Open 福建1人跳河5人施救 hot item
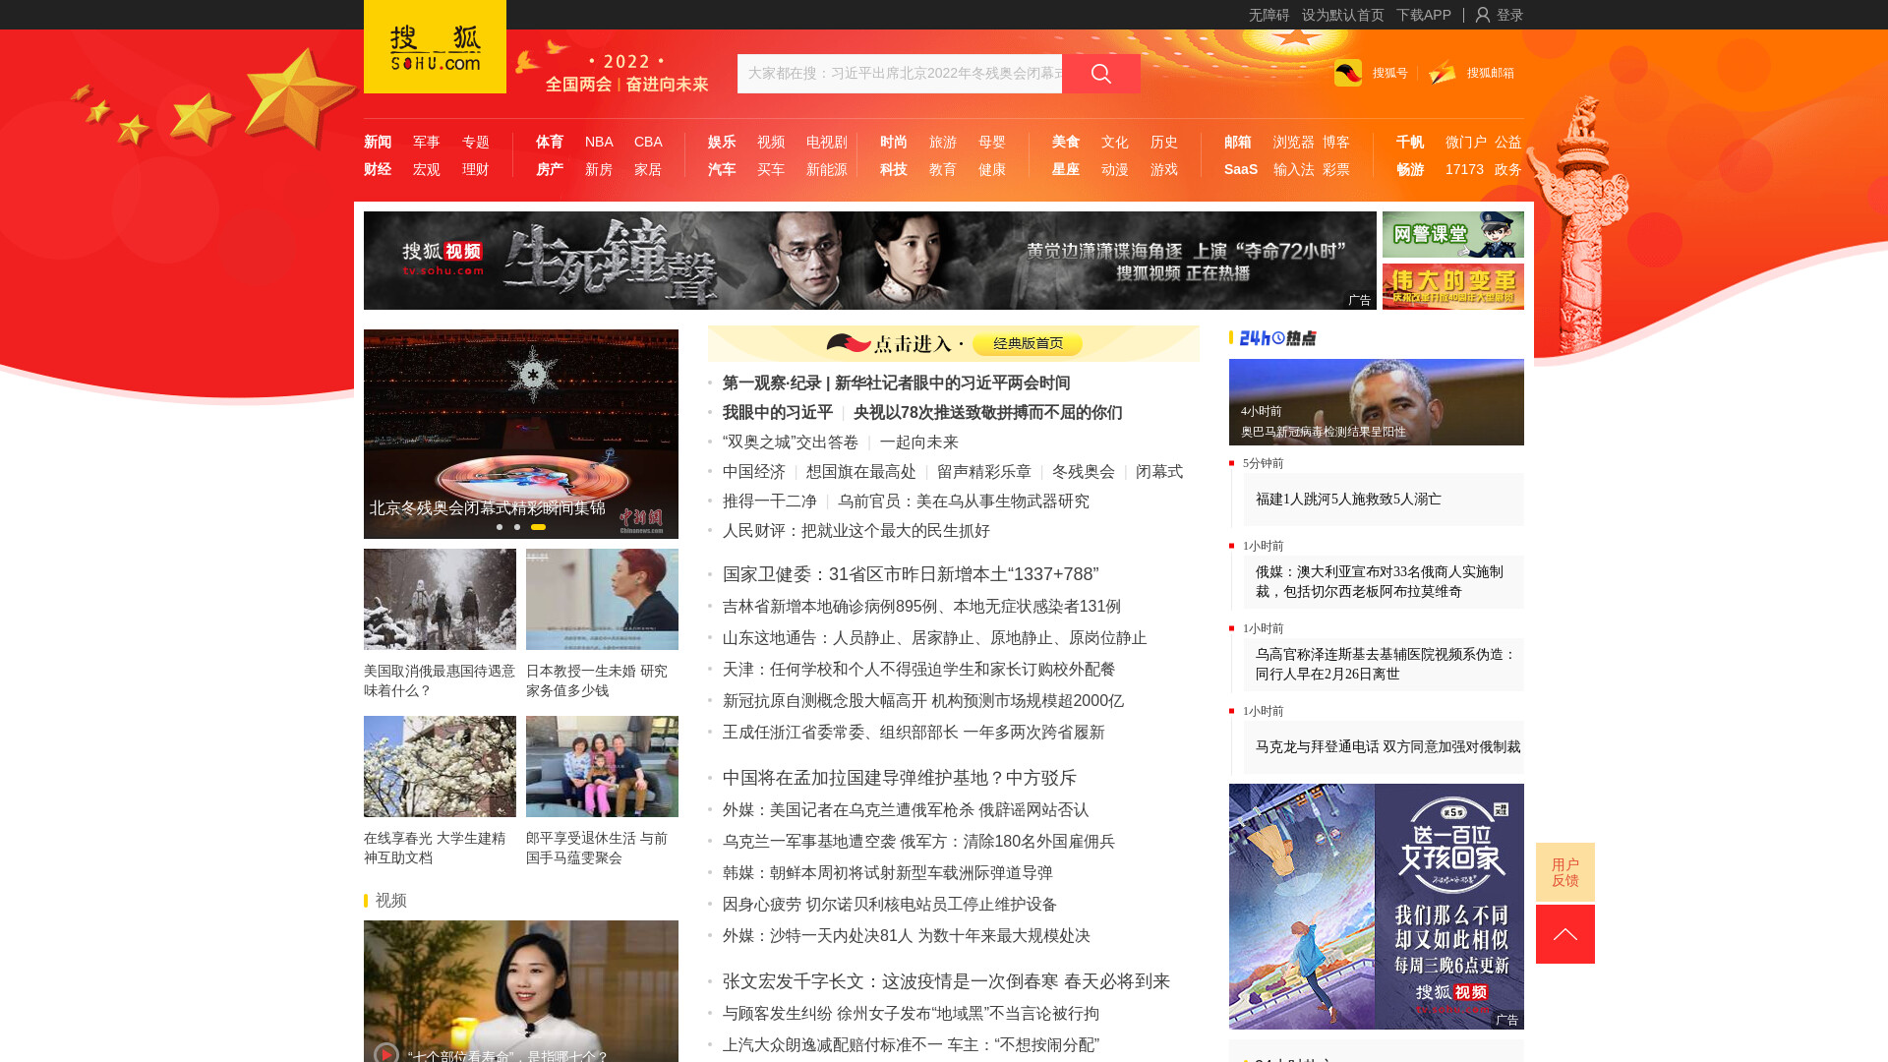This screenshot has height=1062, width=1888. pos(1348,500)
